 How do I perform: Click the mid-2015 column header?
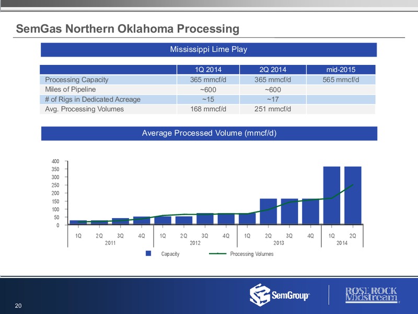click(x=341, y=70)
